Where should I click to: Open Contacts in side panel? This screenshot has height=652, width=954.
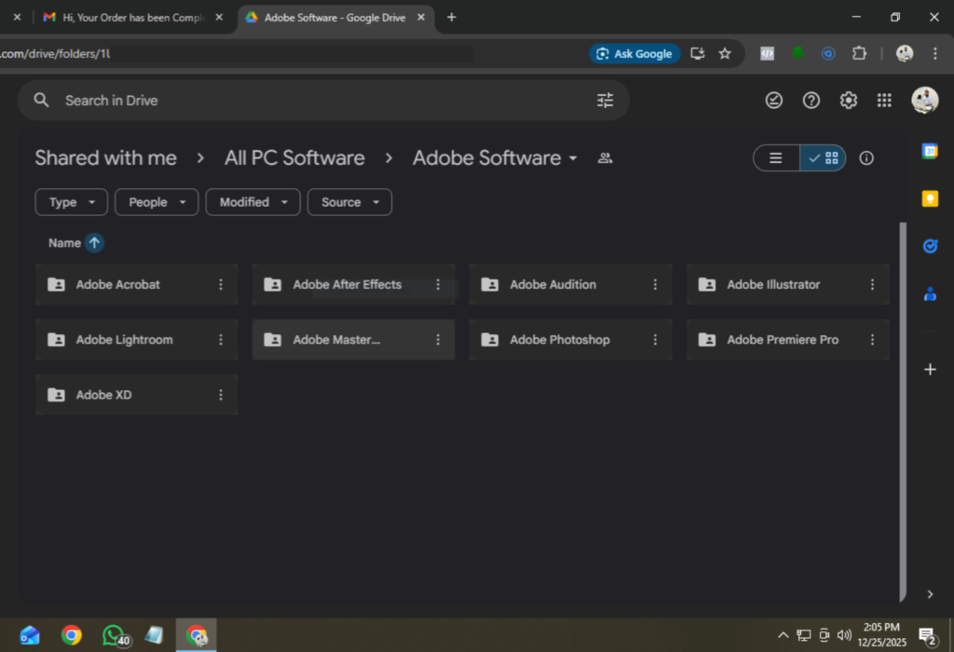[x=929, y=294]
